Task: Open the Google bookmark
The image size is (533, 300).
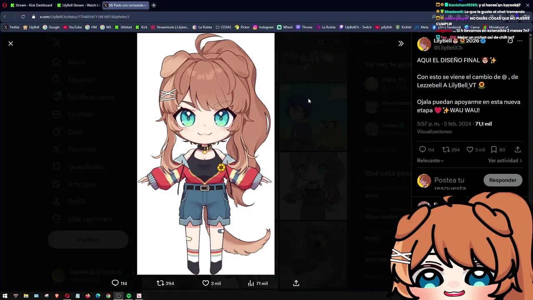Action: point(51,27)
